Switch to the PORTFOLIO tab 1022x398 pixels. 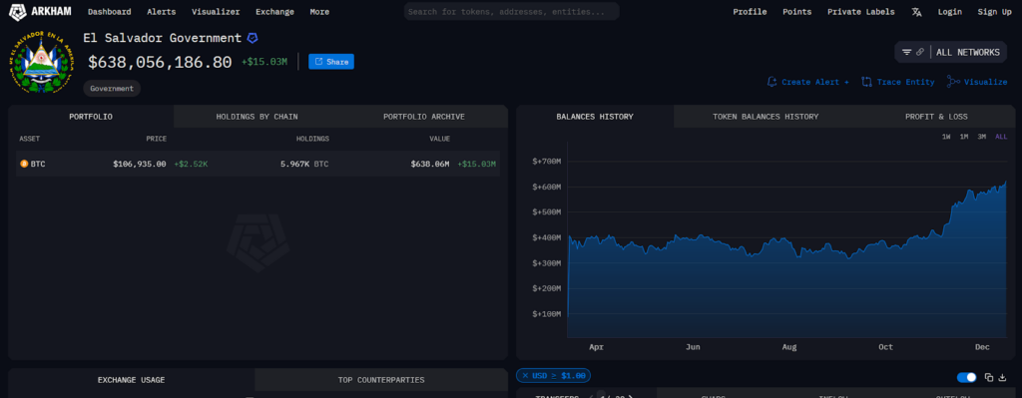click(91, 117)
